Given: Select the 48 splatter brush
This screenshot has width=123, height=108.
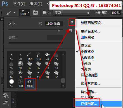Looking at the screenshot, I should coord(47,74).
